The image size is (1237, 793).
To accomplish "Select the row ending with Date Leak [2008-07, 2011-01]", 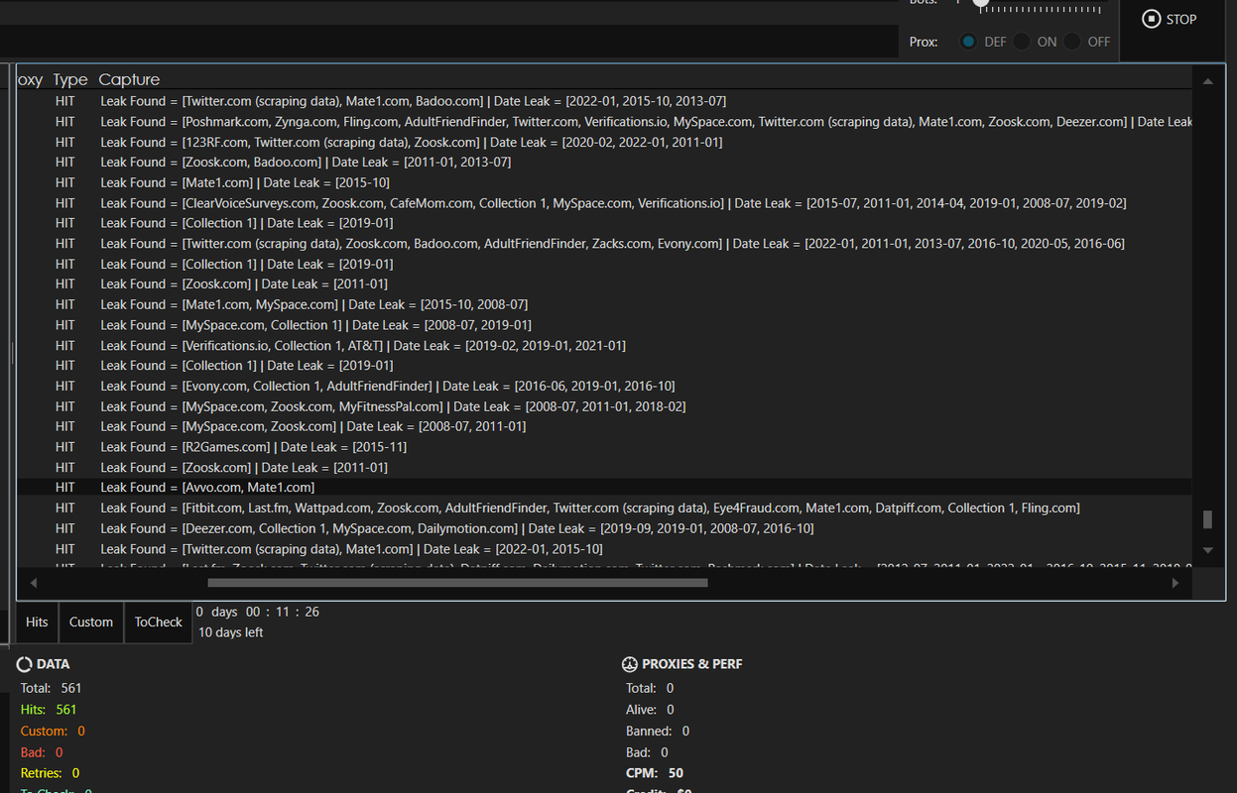I will pyautogui.click(x=604, y=426).
